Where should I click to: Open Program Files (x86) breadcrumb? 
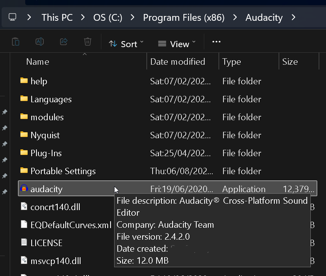184,18
